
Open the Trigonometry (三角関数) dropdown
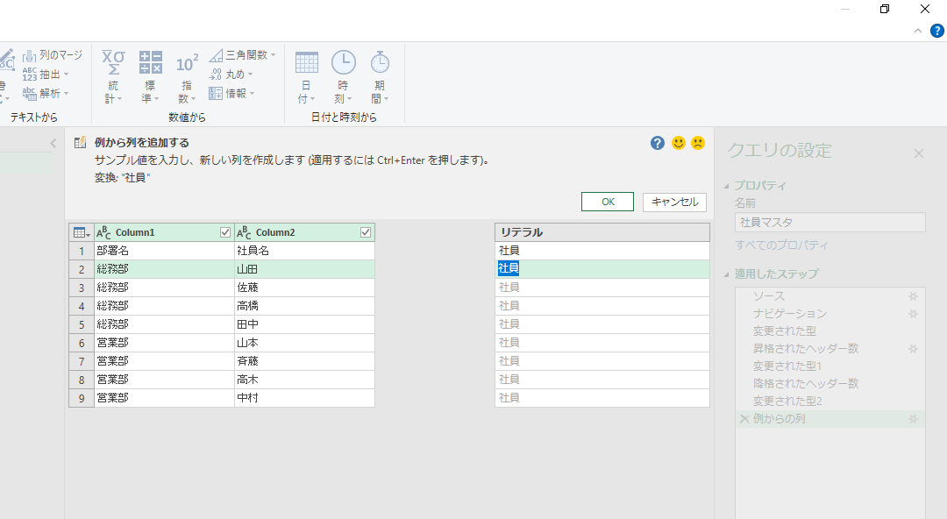(242, 55)
